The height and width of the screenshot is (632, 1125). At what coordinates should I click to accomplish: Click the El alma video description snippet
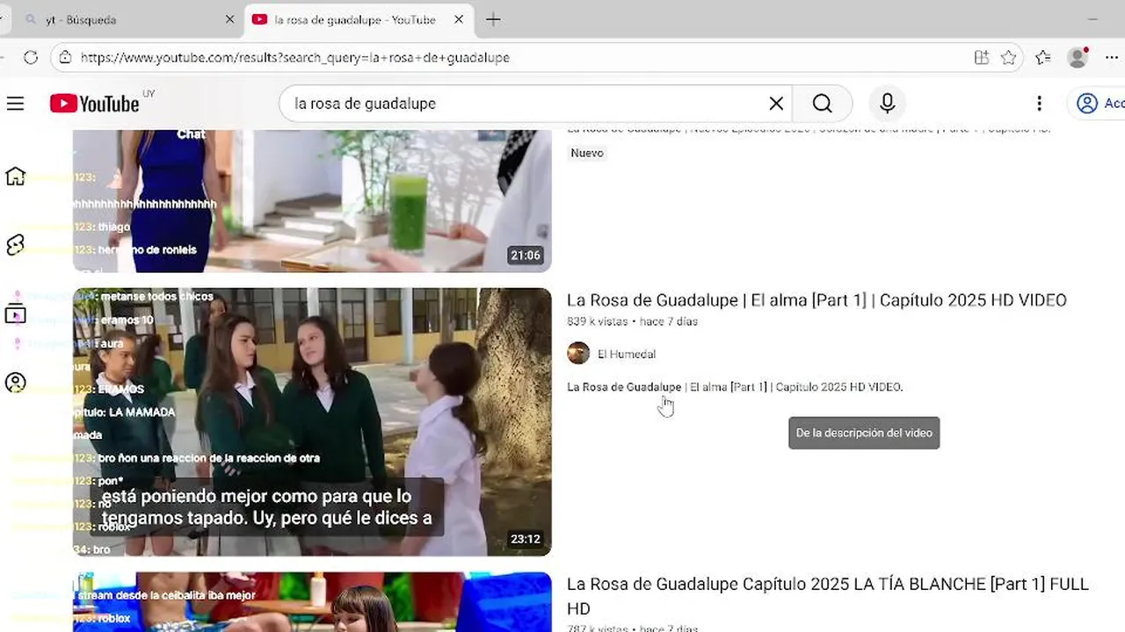(735, 387)
